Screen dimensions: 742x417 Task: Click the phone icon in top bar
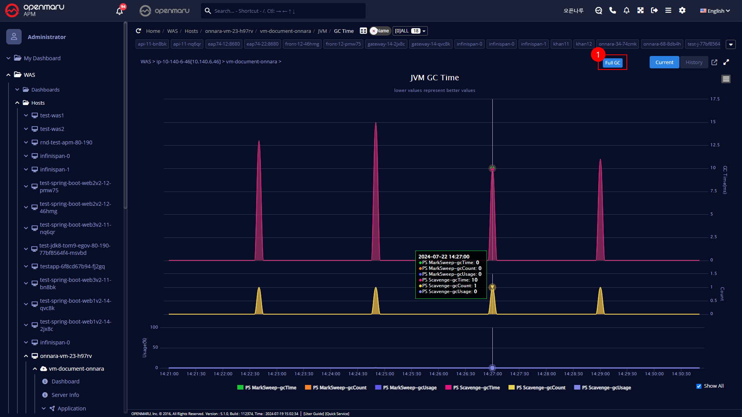point(613,10)
